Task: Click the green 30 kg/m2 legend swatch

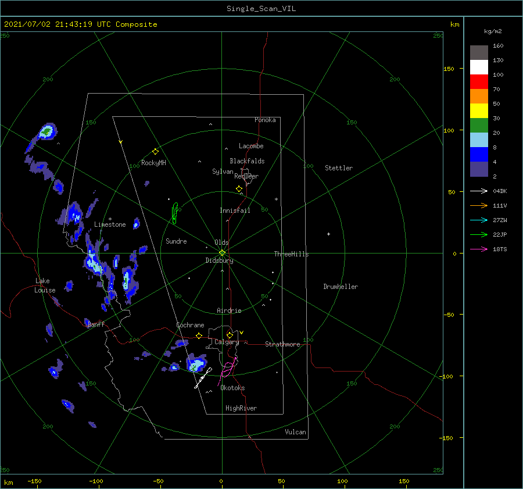Action: point(479,125)
